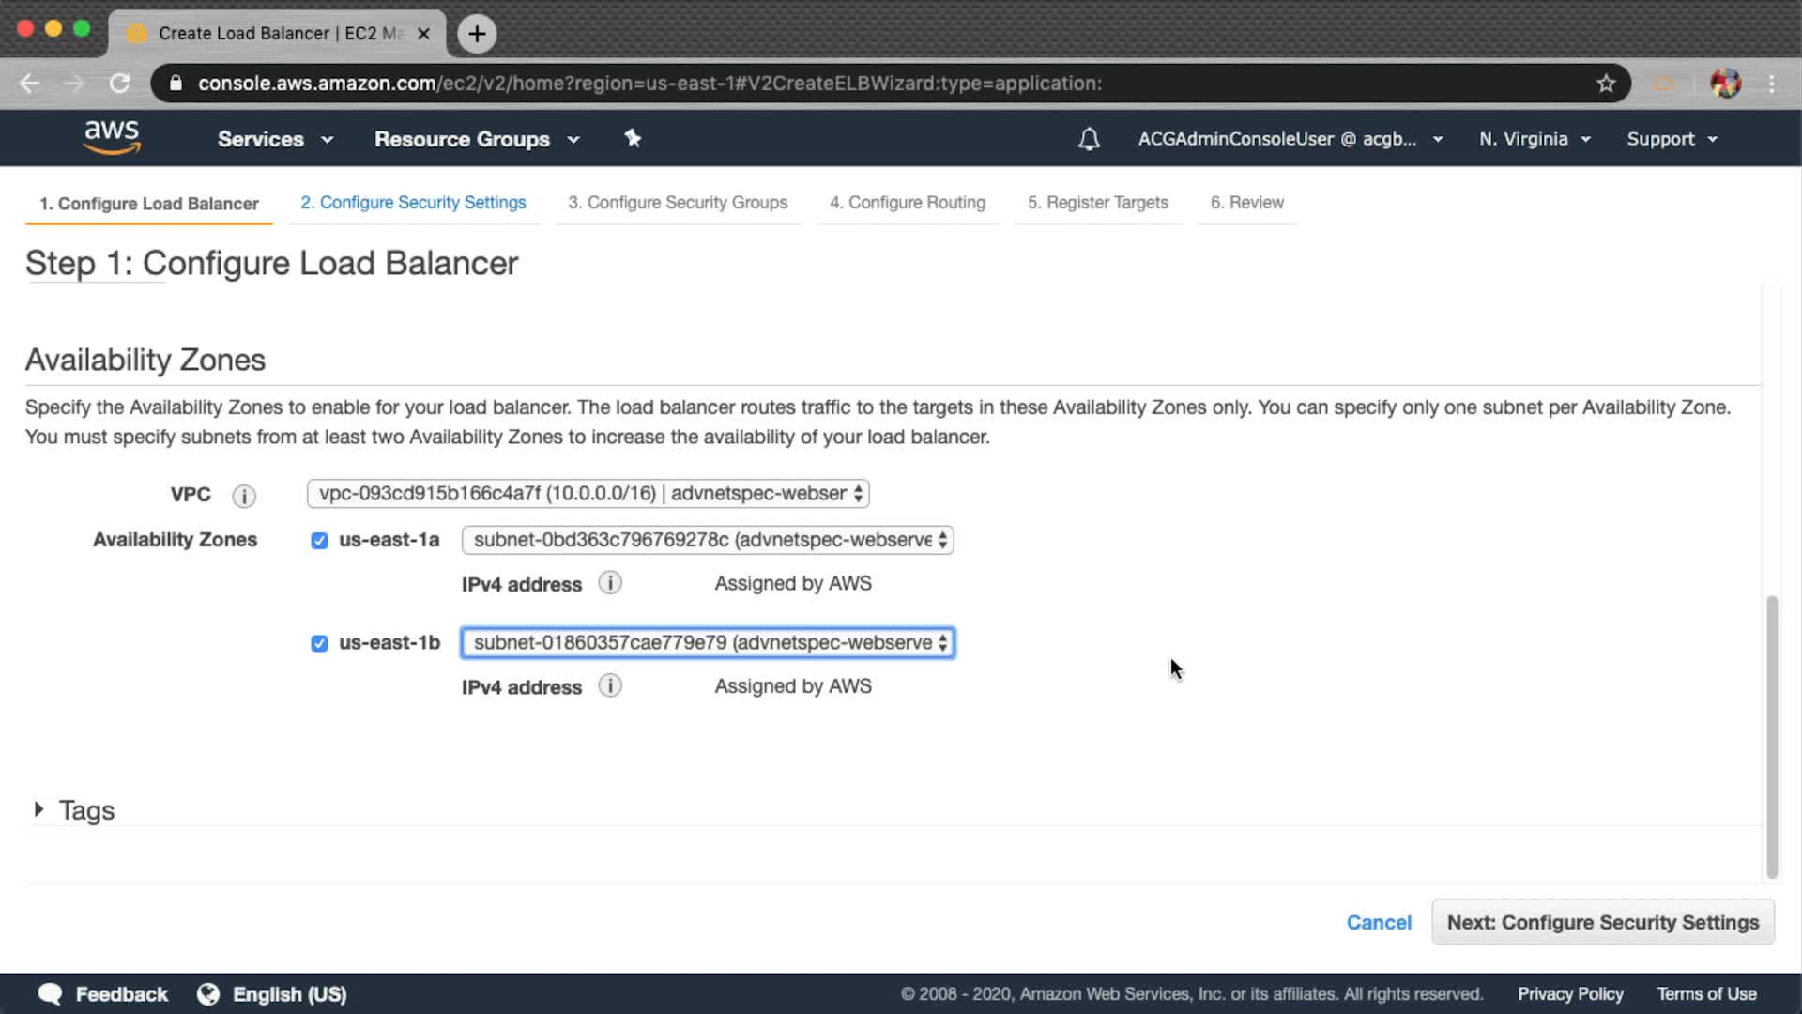Bookmark page with the star icon
Screen dimensions: 1802x1014
click(1606, 84)
